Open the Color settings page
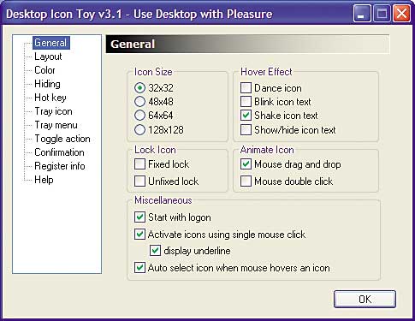The image size is (415, 321). (x=44, y=70)
